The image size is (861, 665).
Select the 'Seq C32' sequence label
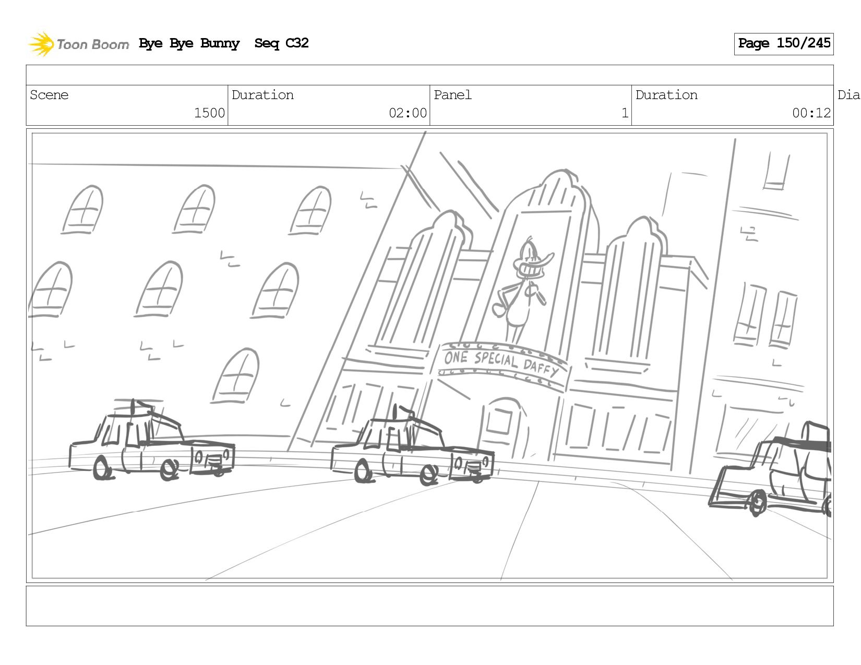pos(281,43)
